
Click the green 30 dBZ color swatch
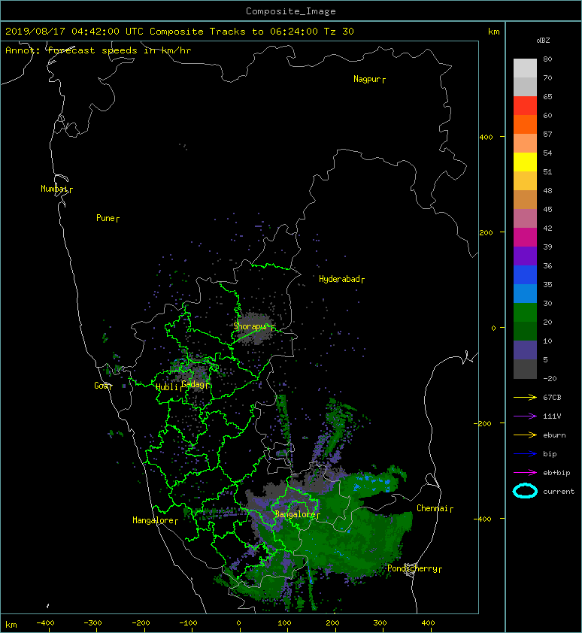click(525, 312)
